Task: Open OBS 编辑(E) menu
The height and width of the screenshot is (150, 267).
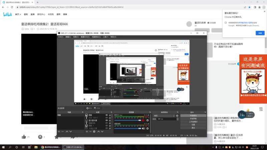Action: tap(68, 37)
